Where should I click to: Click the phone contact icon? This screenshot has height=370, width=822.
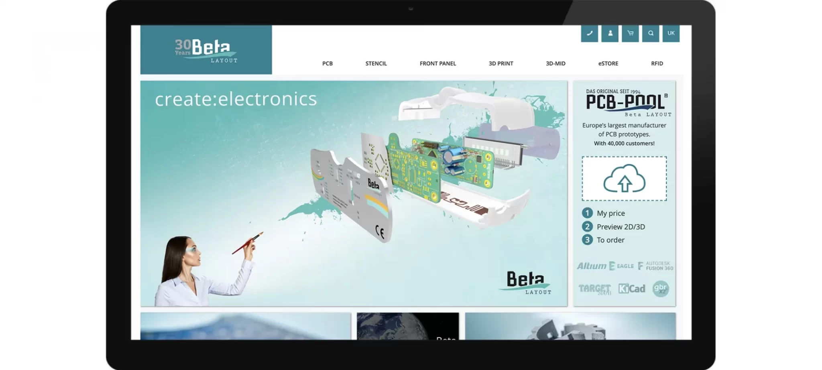589,33
